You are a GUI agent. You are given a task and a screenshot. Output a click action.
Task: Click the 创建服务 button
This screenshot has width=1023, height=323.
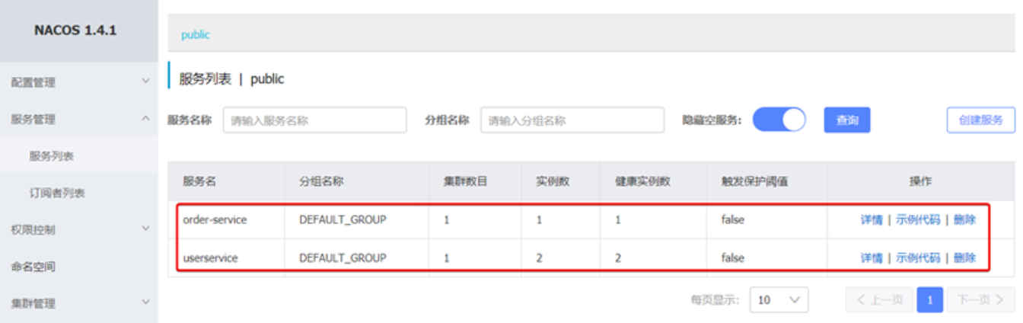(980, 120)
